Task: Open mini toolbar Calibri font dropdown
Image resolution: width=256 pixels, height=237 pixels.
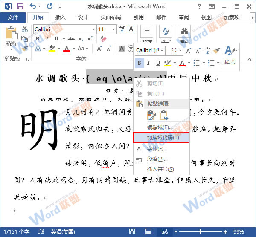Action: click(x=162, y=50)
